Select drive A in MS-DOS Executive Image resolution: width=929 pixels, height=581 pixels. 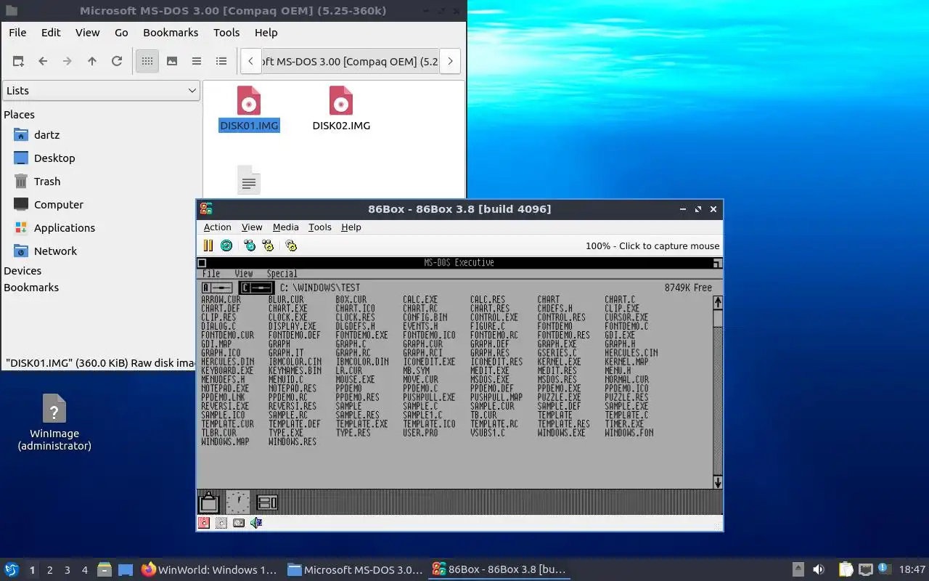point(217,288)
